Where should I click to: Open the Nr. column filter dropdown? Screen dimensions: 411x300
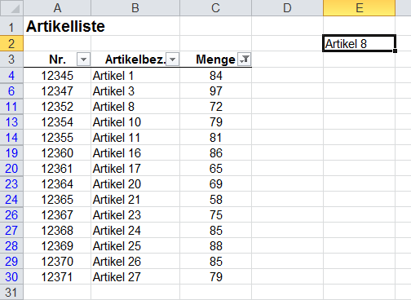[83, 60]
